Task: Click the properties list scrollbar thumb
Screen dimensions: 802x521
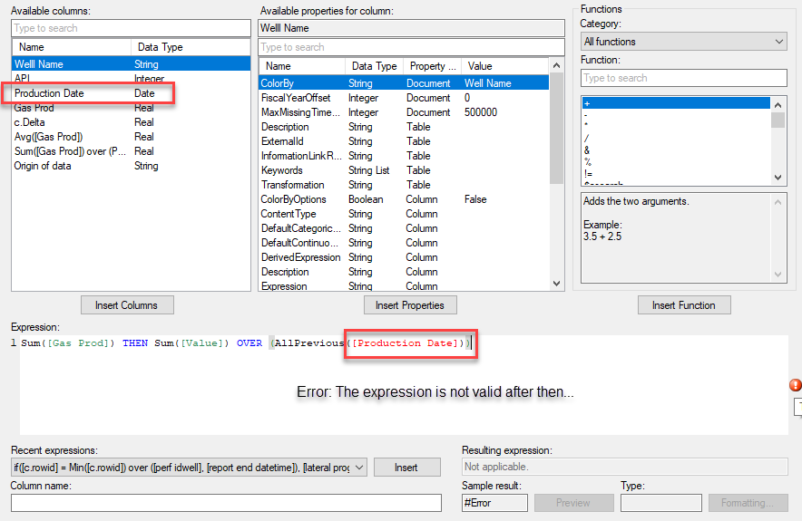Action: pos(556,128)
